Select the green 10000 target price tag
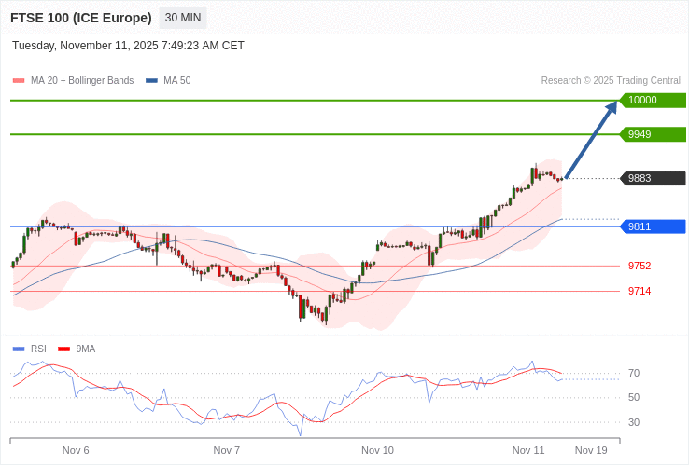Viewport: 689px width, 466px height. [653, 100]
